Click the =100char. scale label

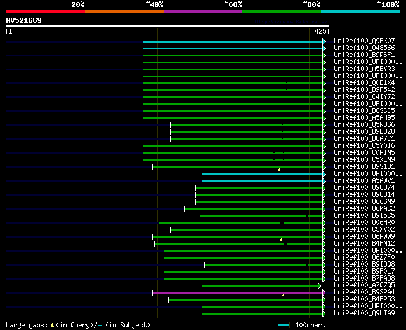pos(308,325)
